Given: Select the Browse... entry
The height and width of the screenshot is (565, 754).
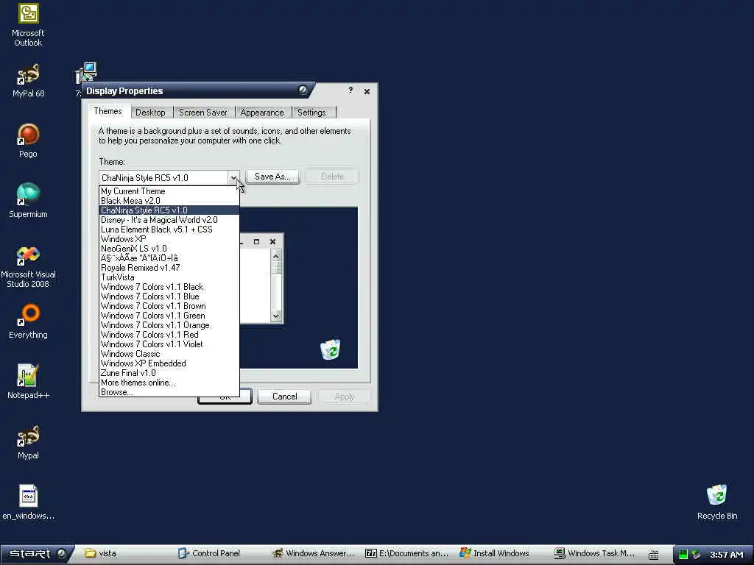Looking at the screenshot, I should pos(169,393).
